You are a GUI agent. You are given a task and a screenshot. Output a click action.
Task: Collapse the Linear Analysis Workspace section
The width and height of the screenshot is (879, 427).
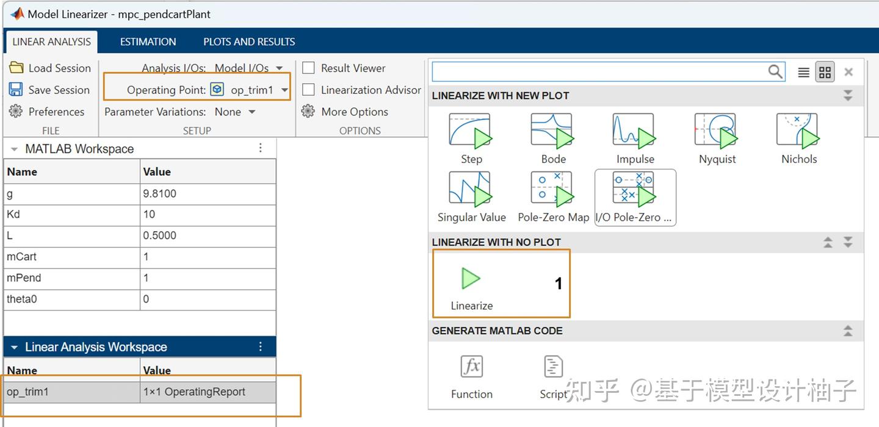(13, 346)
